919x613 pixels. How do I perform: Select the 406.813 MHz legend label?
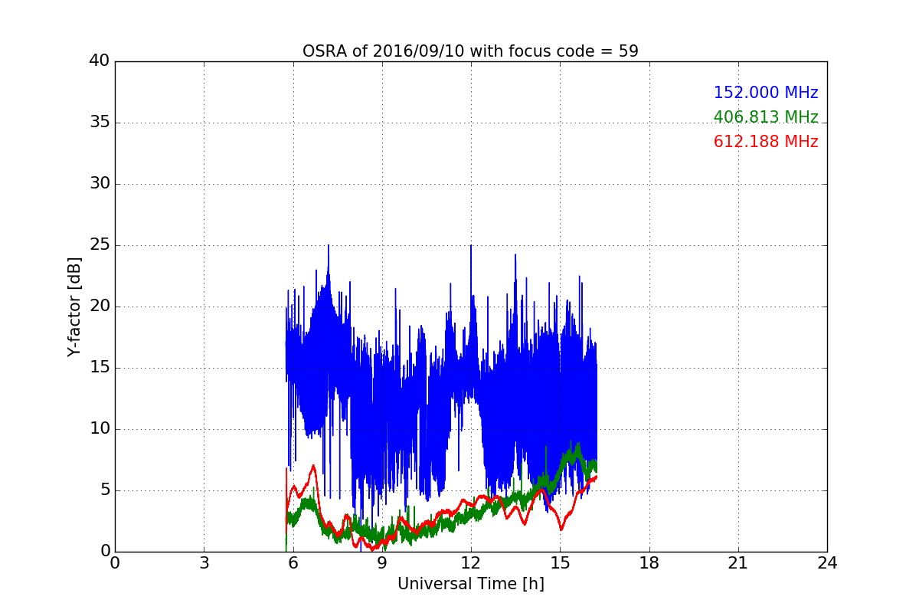point(766,117)
